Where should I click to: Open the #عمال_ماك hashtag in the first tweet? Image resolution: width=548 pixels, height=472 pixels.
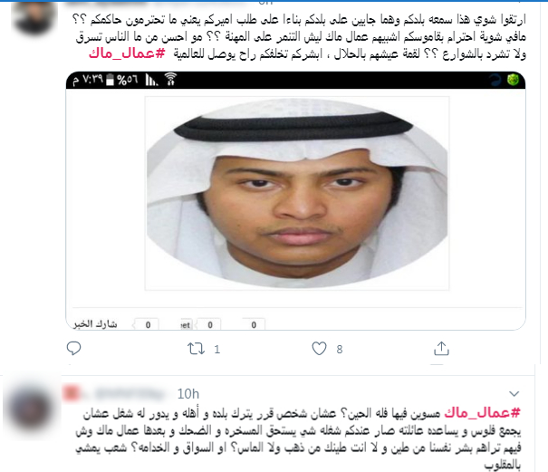pos(127,53)
